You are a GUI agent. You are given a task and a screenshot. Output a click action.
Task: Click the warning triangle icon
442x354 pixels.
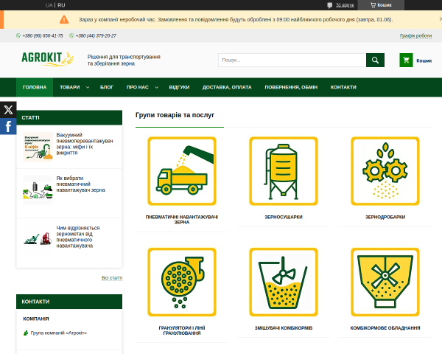click(64, 19)
